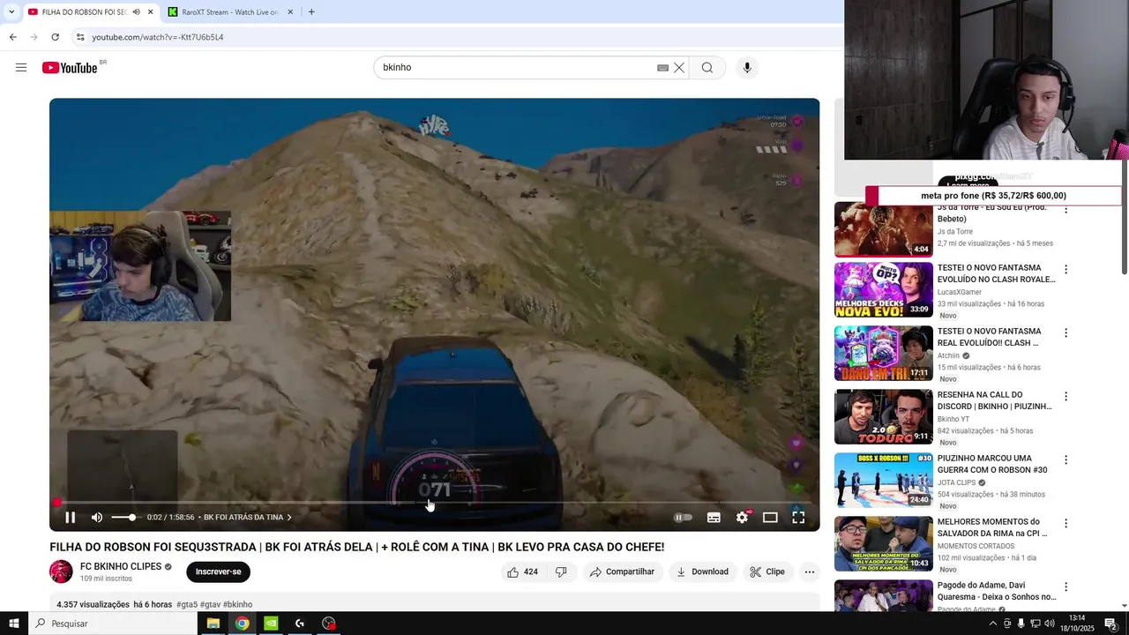Open the NVIDIA app on the taskbar
Image resolution: width=1129 pixels, height=635 pixels.
[271, 624]
